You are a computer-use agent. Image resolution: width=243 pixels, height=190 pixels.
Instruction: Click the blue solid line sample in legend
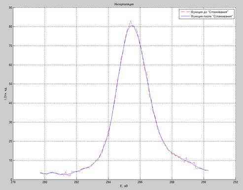pos(185,16)
